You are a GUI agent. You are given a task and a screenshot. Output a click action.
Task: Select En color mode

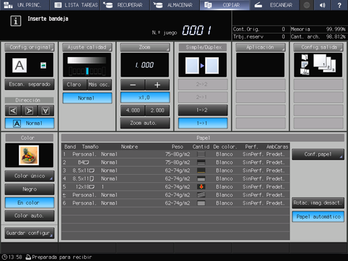[x=30, y=202]
